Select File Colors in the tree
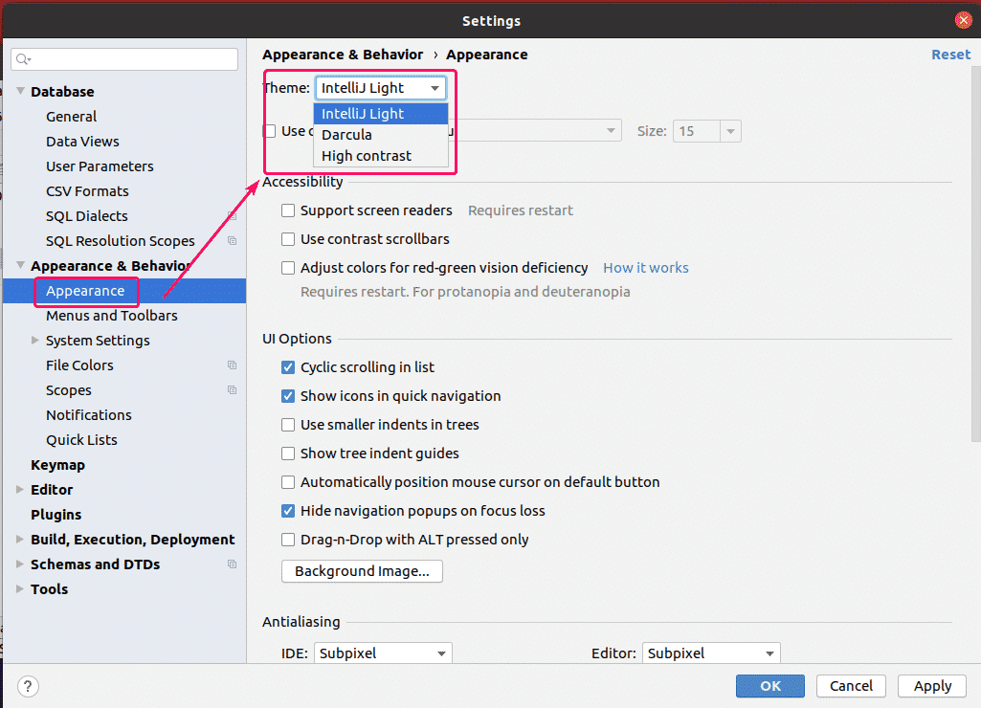Viewport: 981px width, 708px height. (79, 365)
